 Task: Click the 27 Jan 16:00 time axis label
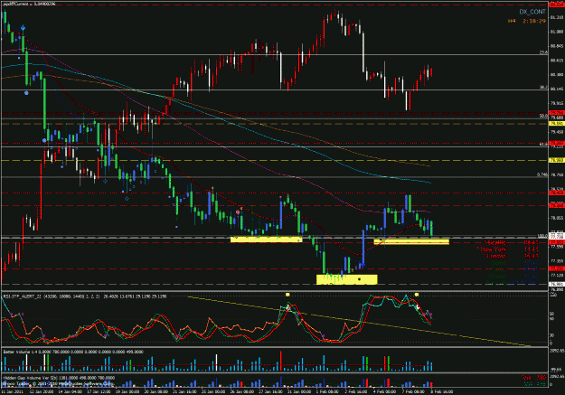tap(270, 391)
